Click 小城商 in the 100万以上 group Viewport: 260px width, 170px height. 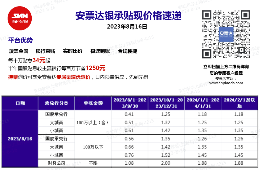56,130
